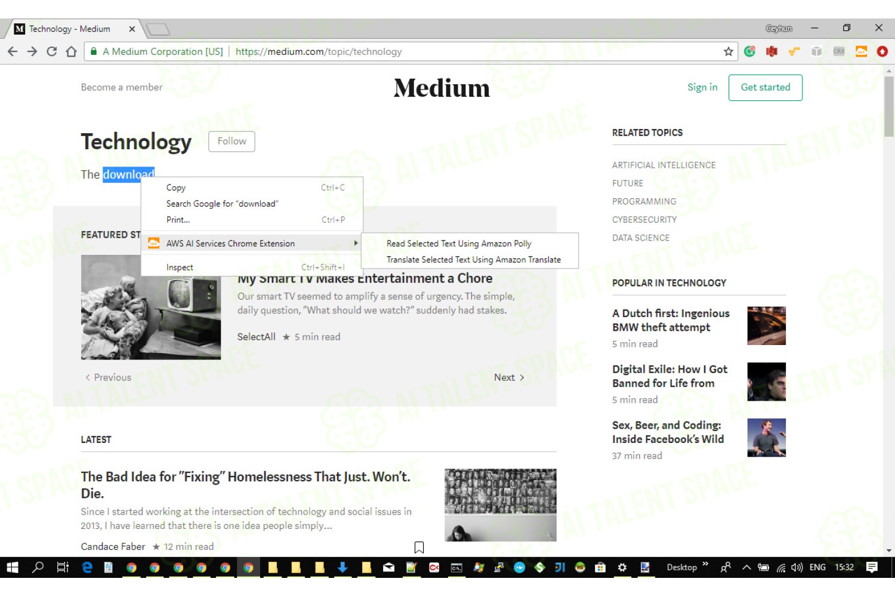Open Candace Faber's author profile
The image size is (895, 597).
[x=113, y=547]
